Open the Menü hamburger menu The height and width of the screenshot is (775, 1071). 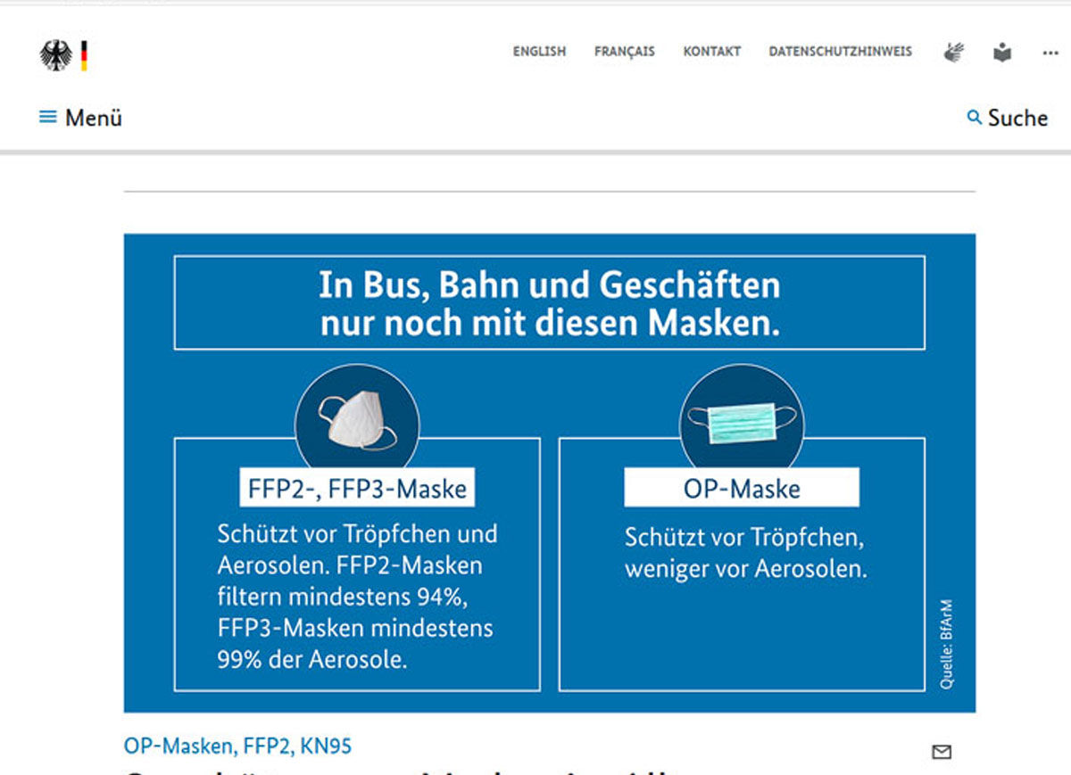[80, 118]
